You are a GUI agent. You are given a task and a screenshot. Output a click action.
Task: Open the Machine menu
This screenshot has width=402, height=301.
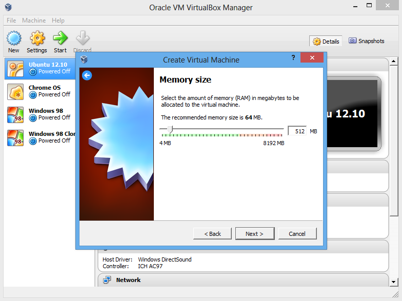pos(34,21)
